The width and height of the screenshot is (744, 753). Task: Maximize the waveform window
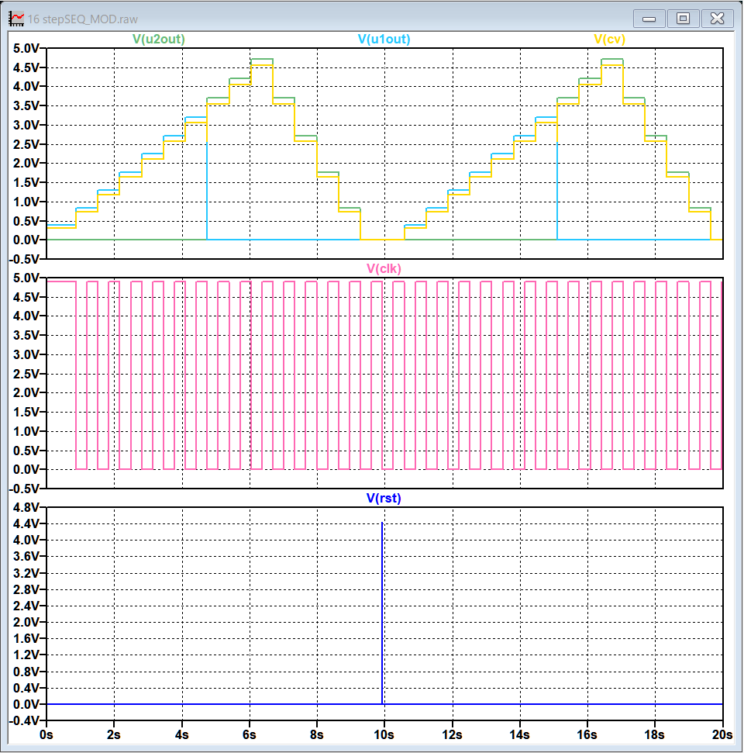pos(683,19)
